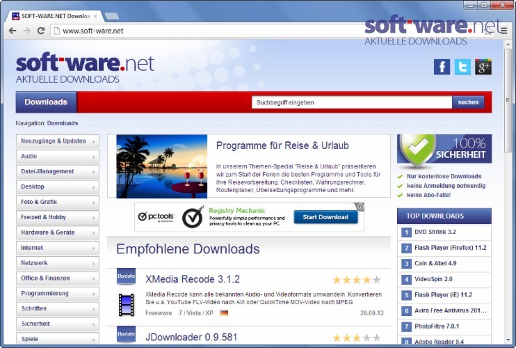Click JDownloader star rating
The width and height of the screenshot is (516, 348).
point(357,338)
